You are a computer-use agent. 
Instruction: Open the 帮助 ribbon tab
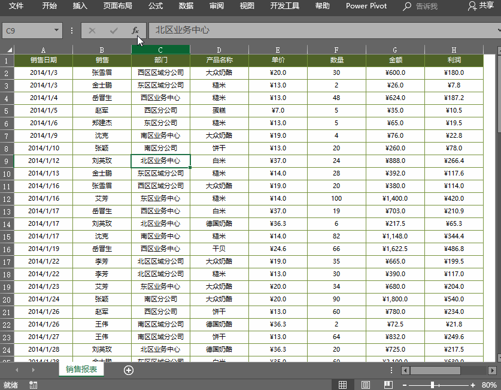click(323, 6)
